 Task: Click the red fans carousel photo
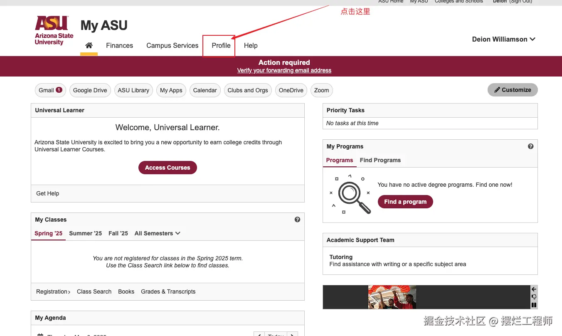392,297
